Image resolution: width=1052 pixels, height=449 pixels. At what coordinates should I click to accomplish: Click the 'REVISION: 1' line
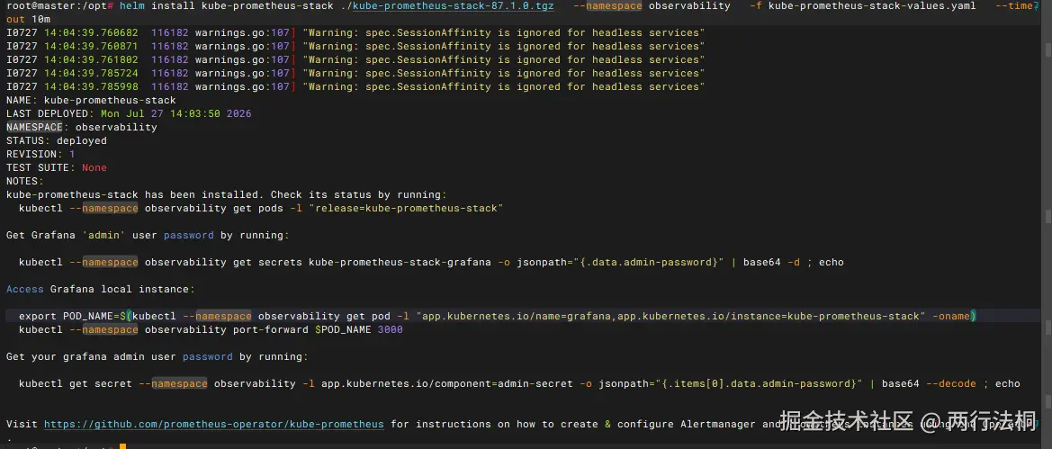click(40, 155)
